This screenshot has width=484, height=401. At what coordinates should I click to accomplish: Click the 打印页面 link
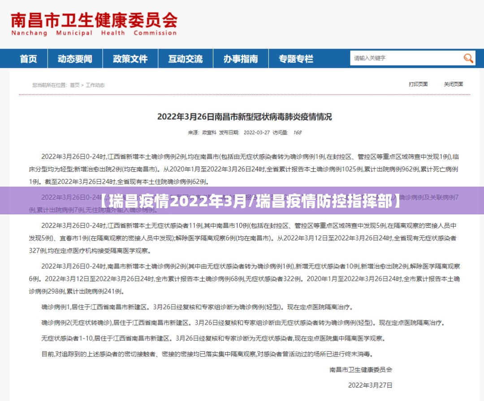point(418,84)
